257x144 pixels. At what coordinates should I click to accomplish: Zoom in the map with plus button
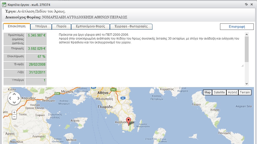point(14,112)
